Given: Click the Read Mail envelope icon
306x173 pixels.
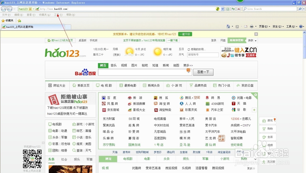Looking at the screenshot, I should [x=246, y=26].
